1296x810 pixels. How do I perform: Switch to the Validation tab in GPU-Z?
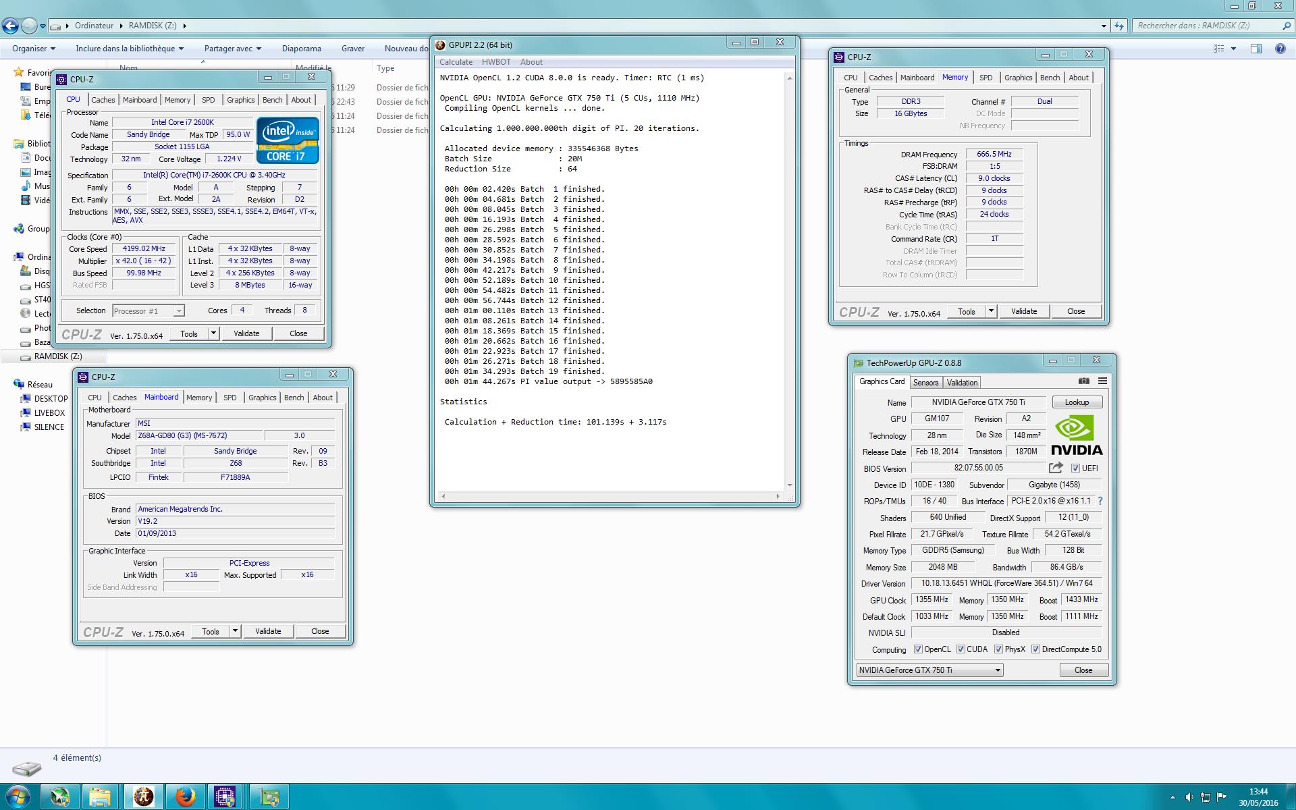[x=962, y=383]
